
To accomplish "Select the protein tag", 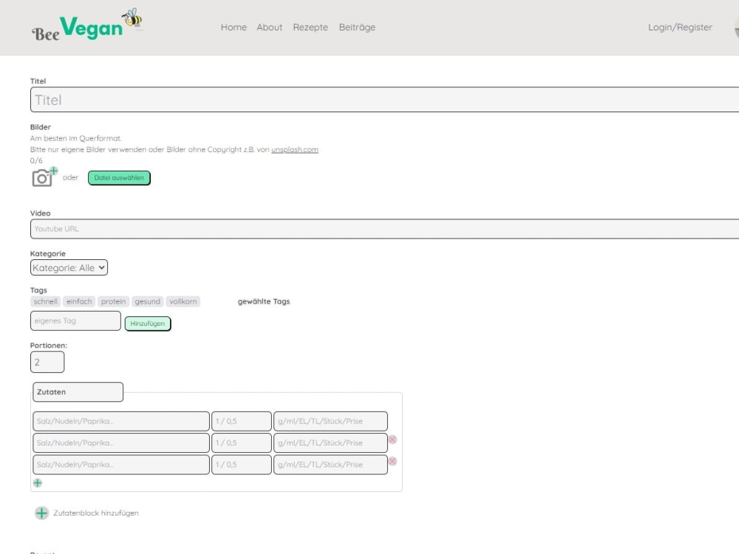I will [x=114, y=301].
